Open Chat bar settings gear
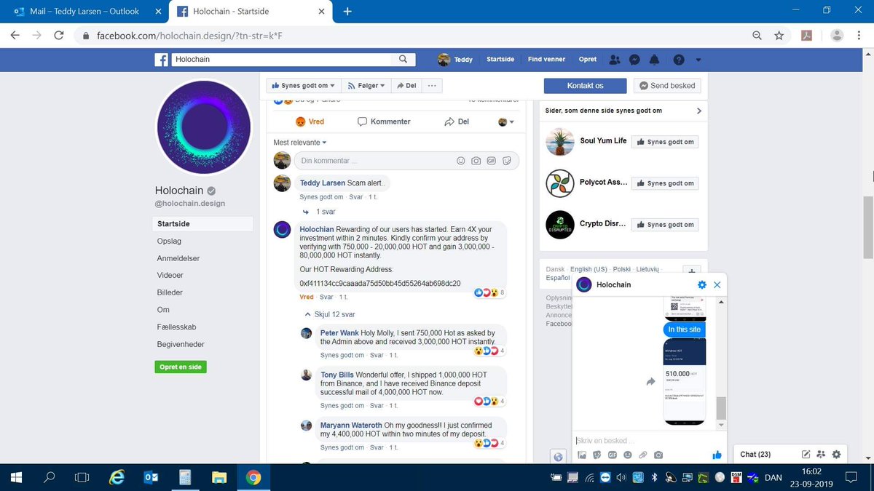The image size is (874, 491). (836, 454)
